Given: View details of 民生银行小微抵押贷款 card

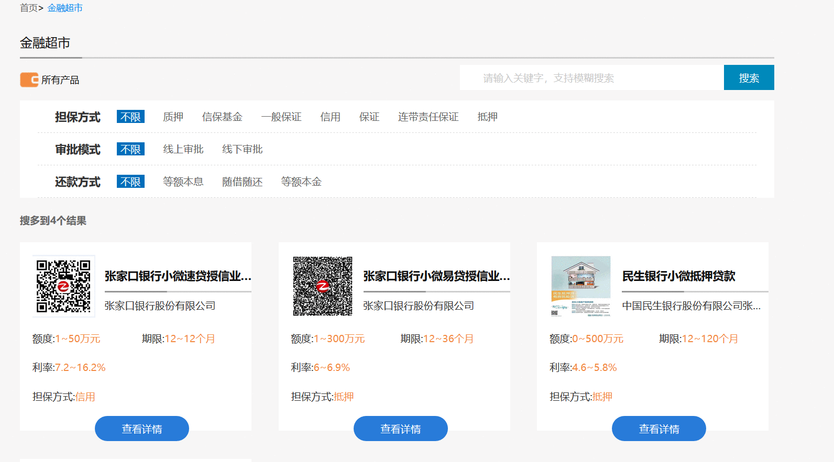Looking at the screenshot, I should [x=659, y=429].
